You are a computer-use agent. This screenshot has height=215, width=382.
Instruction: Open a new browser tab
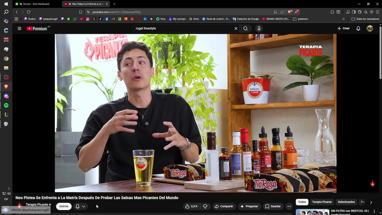[114, 4]
